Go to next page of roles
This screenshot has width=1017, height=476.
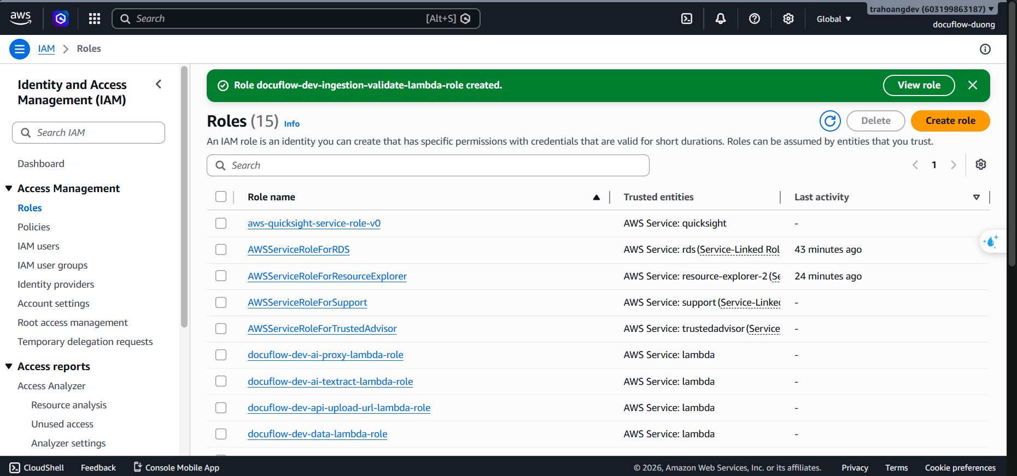pyautogui.click(x=954, y=165)
